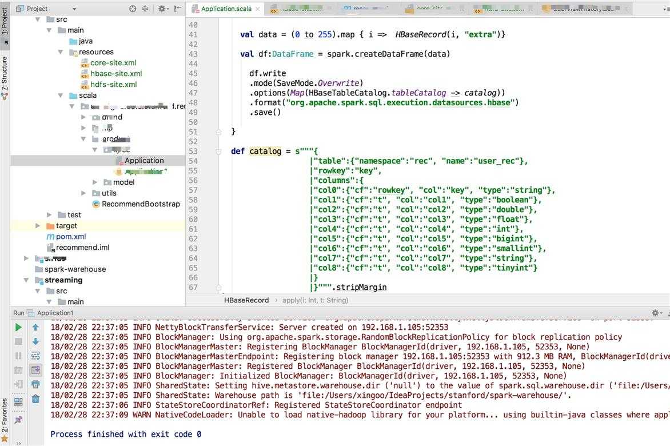Expand the test folder
This screenshot has height=446, width=670.
[49, 215]
